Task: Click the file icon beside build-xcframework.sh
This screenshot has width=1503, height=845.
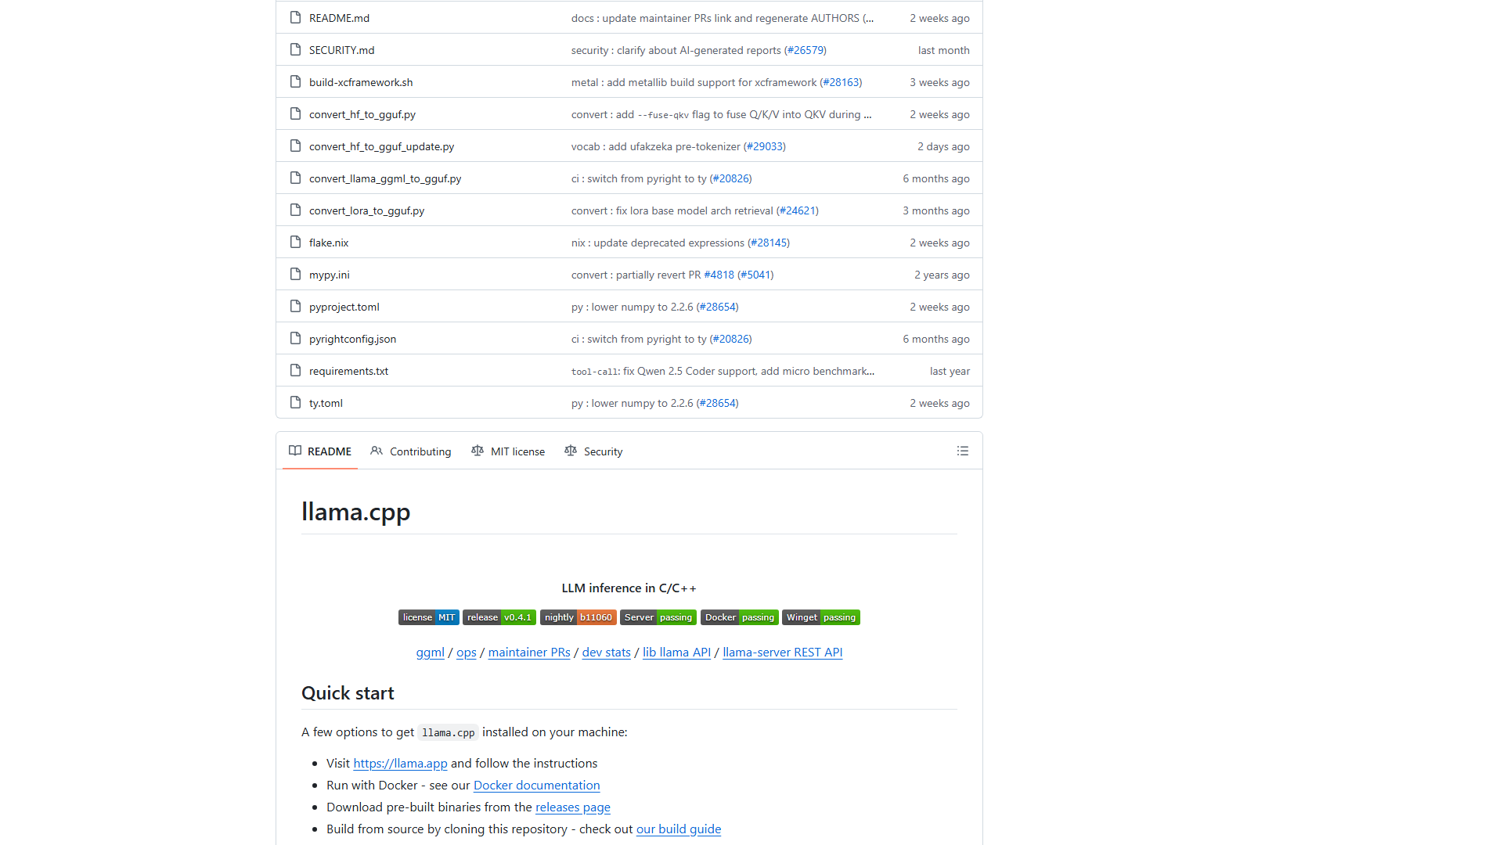Action: 295,81
